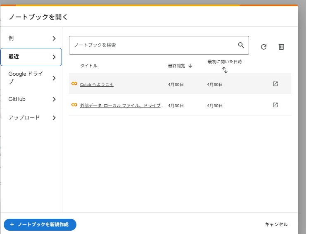Sort by 最終閲覧 arrow
This screenshot has height=234, width=311.
pyautogui.click(x=190, y=66)
